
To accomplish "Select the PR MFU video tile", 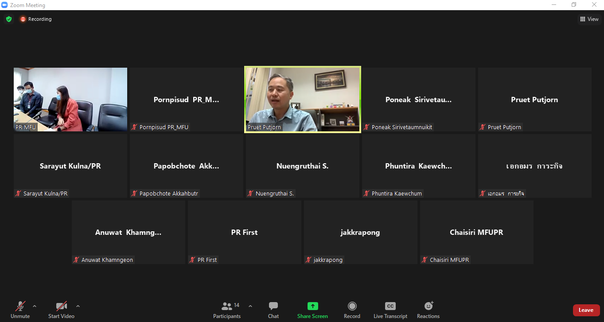I will pos(70,100).
